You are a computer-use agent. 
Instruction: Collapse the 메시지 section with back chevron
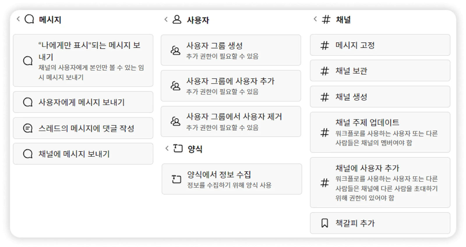pos(18,19)
